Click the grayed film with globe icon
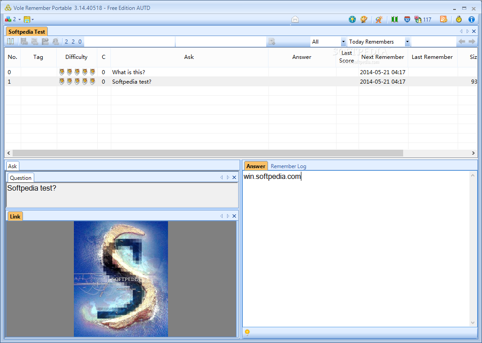 click(45, 41)
